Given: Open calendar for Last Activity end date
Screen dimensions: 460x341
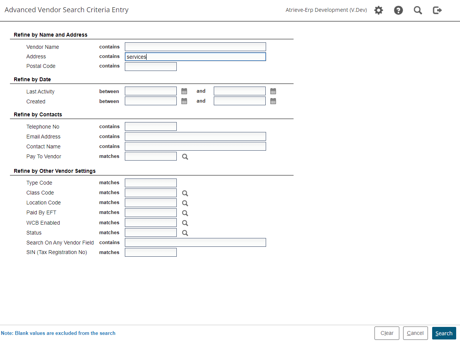Looking at the screenshot, I should pos(273,91).
